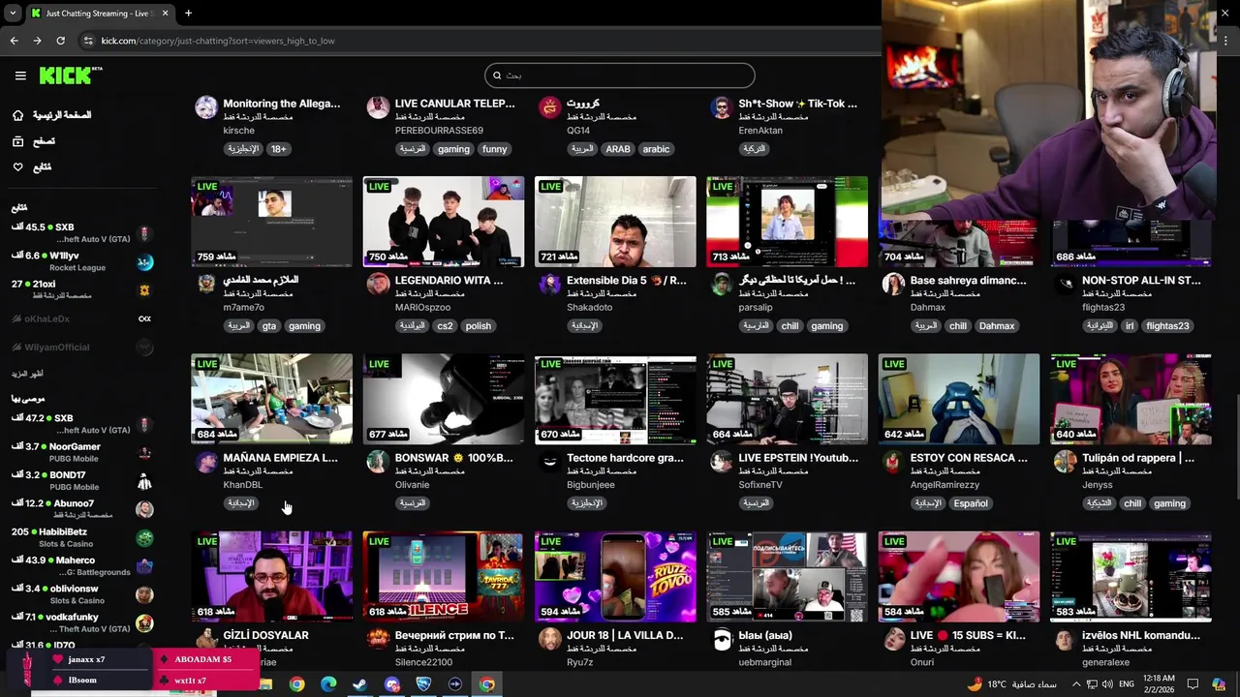Screen dimensions: 1240x697
Task: Click the gta tag under m7ame7o
Action: coord(269,326)
